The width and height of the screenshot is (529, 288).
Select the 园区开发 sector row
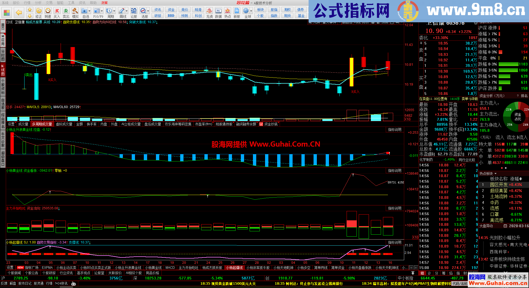(503, 185)
